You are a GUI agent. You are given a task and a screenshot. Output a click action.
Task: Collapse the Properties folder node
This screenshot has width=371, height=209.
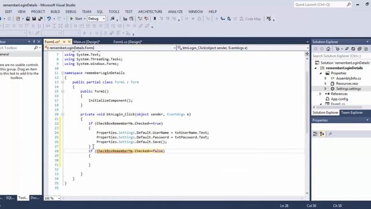(321, 73)
